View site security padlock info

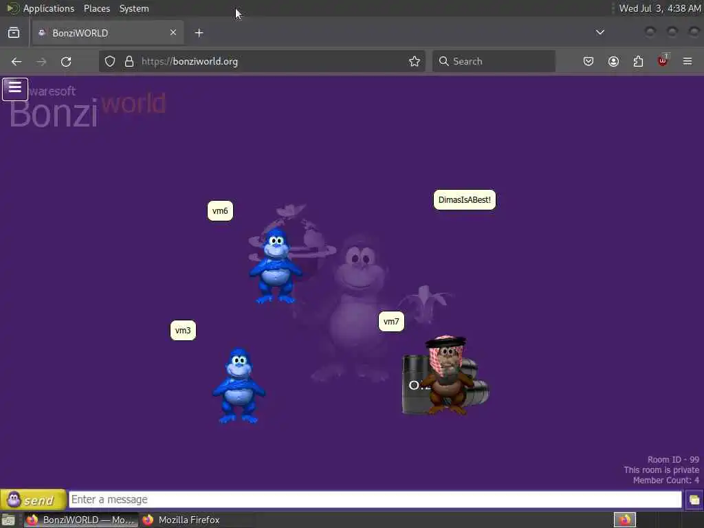[x=129, y=61]
